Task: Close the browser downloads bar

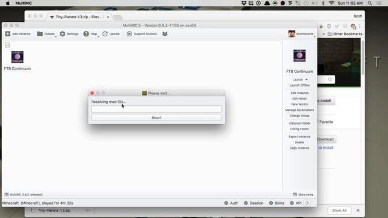Action: pos(358,211)
